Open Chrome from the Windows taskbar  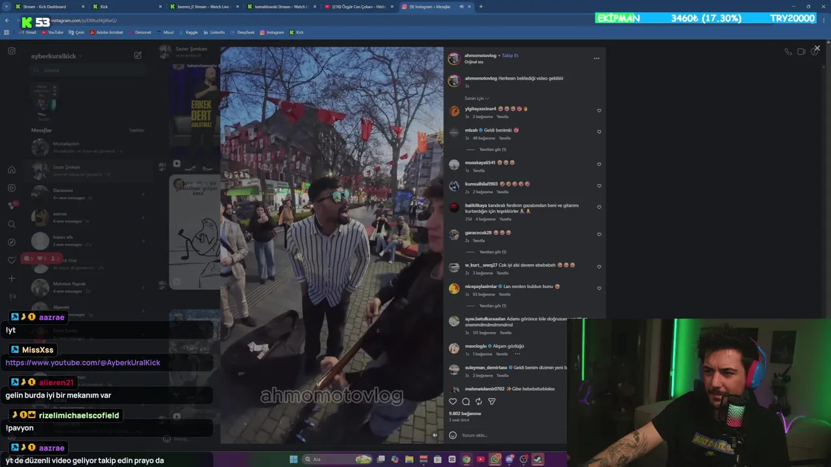[466, 459]
